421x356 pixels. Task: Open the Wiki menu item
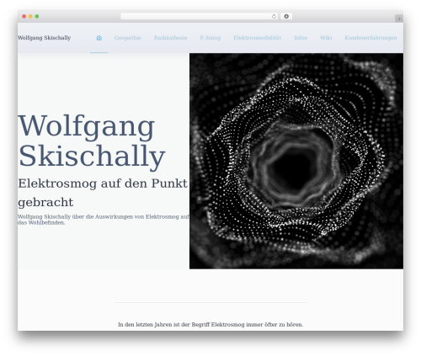pos(326,38)
